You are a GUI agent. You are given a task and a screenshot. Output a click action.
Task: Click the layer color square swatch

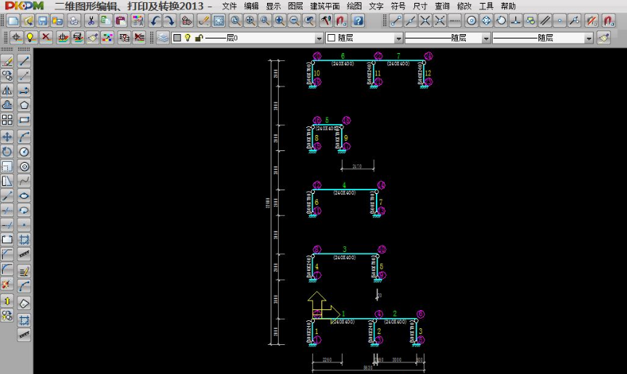(176, 37)
